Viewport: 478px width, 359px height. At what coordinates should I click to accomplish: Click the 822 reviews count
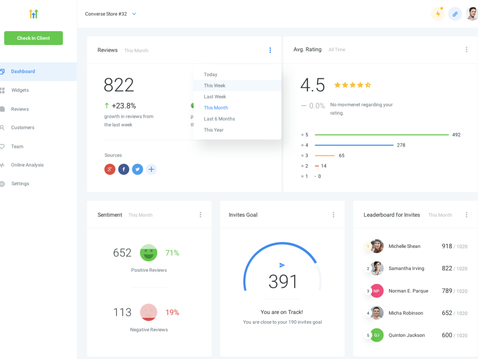(x=119, y=85)
